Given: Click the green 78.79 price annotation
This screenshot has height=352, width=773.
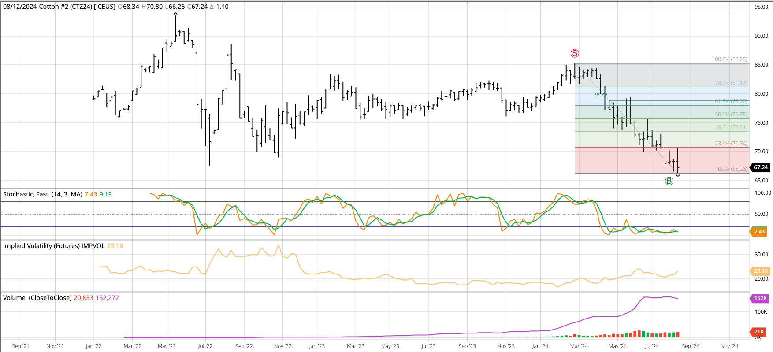Looking at the screenshot, I should tap(600, 95).
